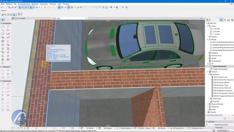The height and width of the screenshot is (132, 234).
Task: Collapse the Конструирование toolbox section
Action: (x=1, y=23)
